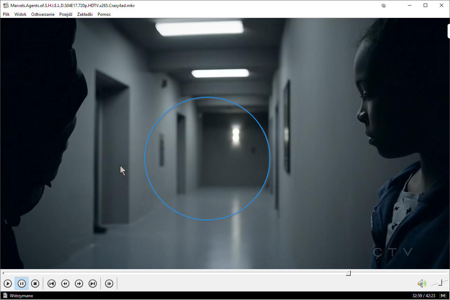Mute audio with the speaker icon
Image resolution: width=450 pixels, height=300 pixels.
[421, 284]
